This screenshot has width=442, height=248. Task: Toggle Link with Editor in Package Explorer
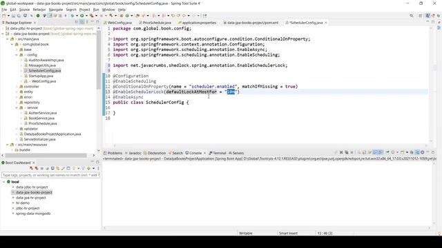(x=81, y=22)
